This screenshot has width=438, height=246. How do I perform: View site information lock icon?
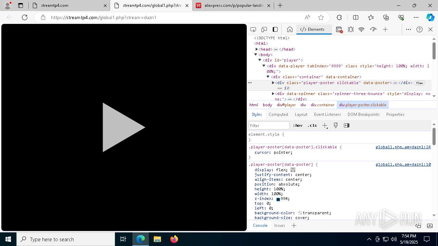point(43,17)
